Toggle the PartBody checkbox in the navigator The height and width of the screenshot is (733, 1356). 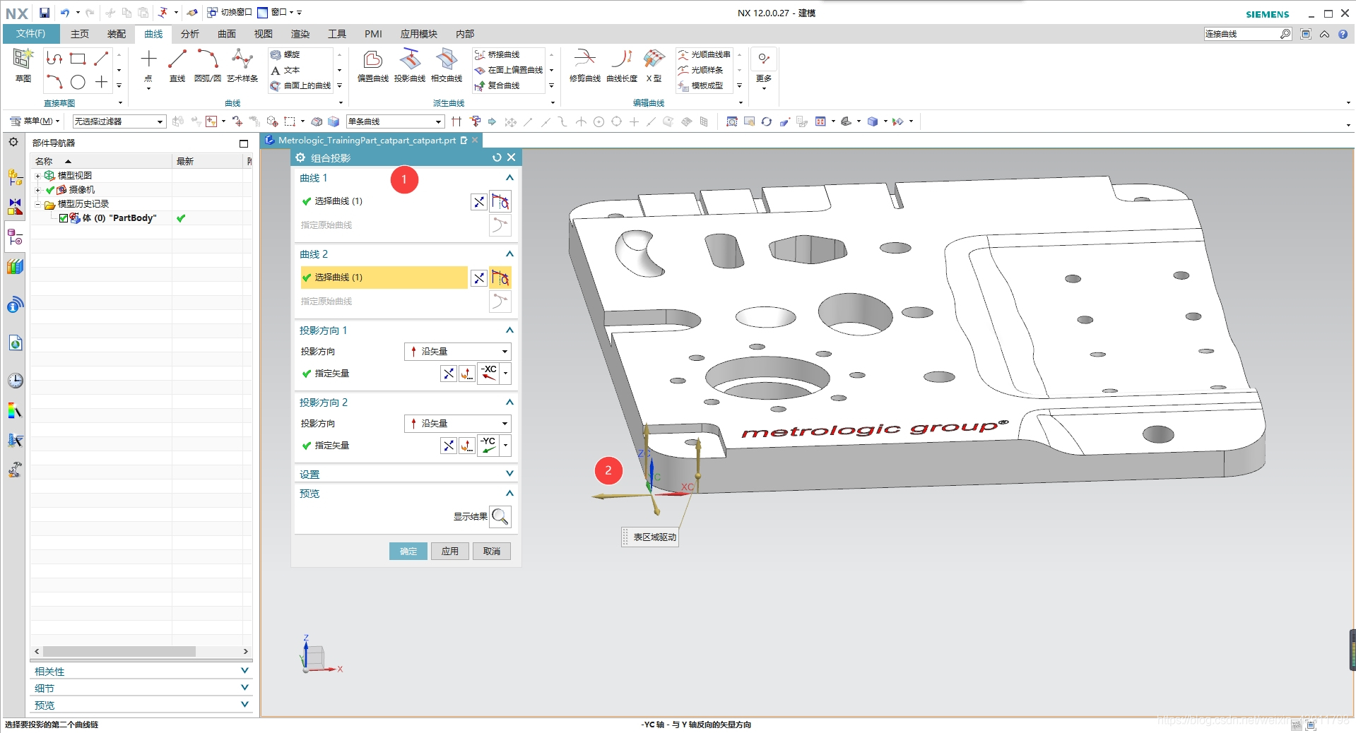tap(64, 218)
